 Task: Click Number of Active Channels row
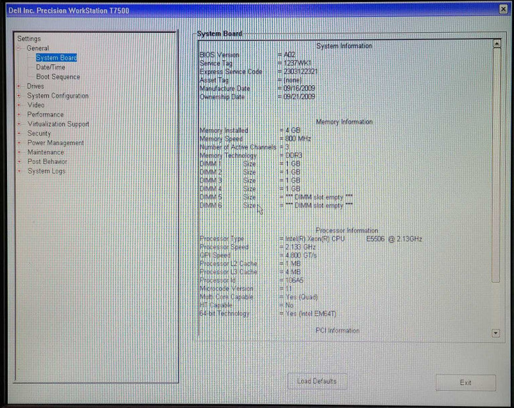(x=244, y=147)
